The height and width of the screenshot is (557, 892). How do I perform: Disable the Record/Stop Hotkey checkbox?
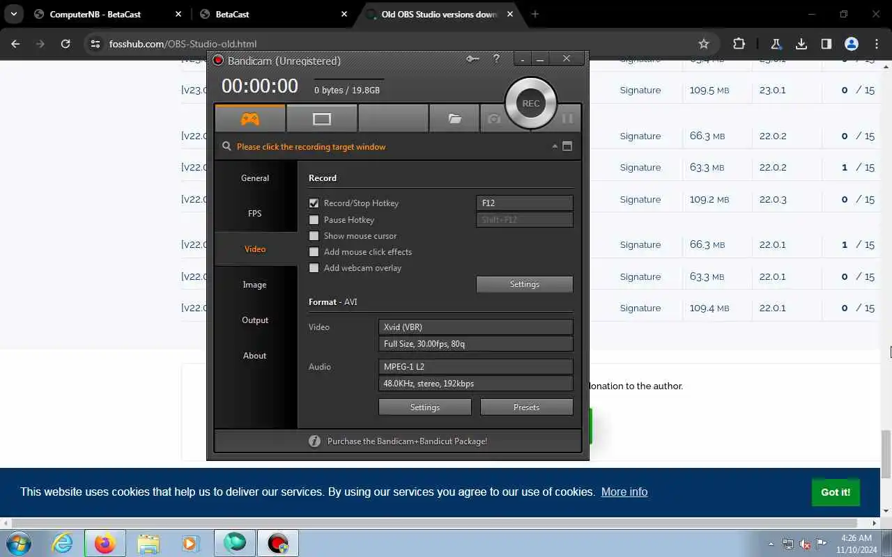[x=314, y=203]
